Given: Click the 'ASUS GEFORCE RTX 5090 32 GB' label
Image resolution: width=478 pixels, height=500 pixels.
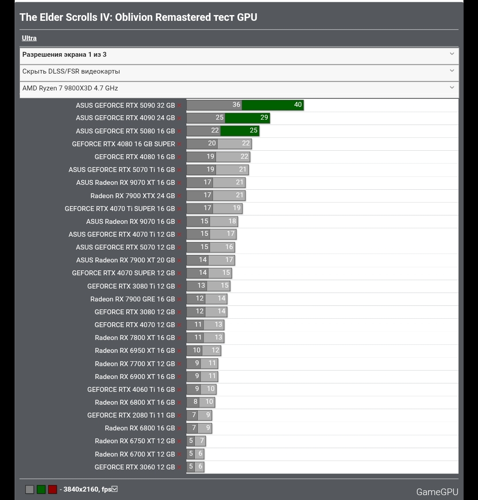Looking at the screenshot, I should 125,105.
